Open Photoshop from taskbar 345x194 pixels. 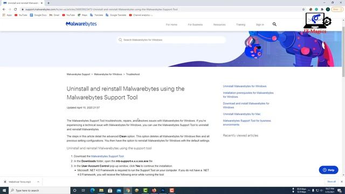(163, 190)
